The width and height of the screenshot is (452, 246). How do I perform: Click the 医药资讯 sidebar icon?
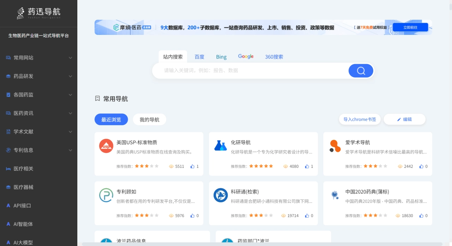pyautogui.click(x=8, y=113)
